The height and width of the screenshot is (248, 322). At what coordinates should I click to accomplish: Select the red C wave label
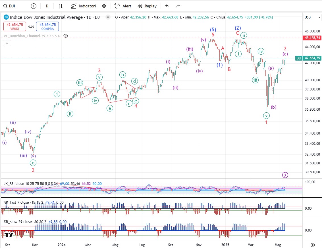[x=238, y=33]
